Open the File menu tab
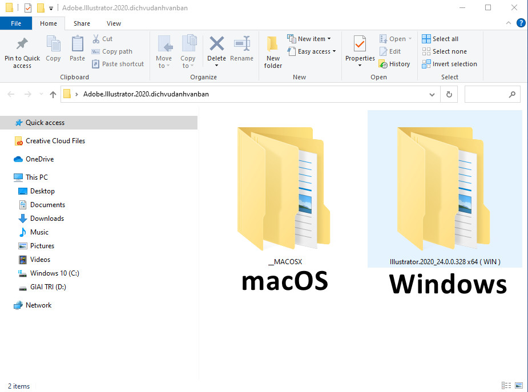Image resolution: width=528 pixels, height=392 pixels. (16, 23)
